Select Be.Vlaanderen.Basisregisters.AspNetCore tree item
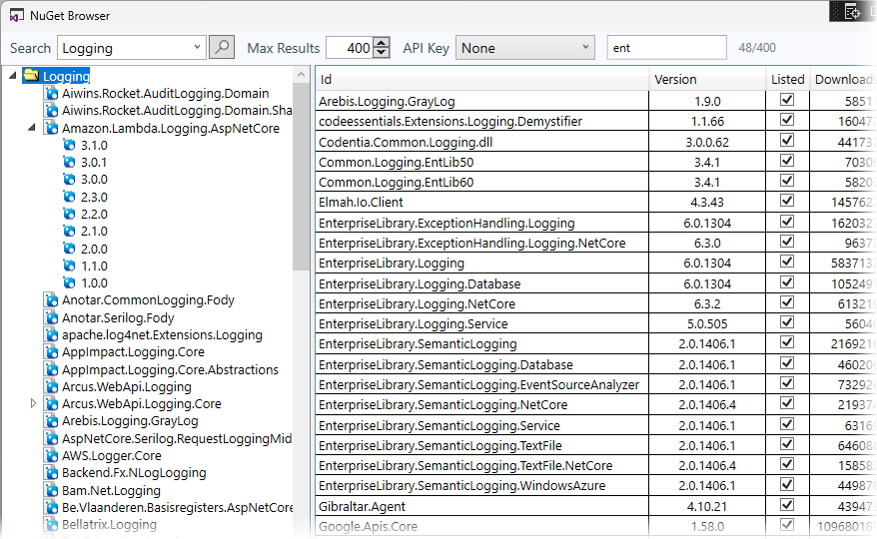The image size is (877, 539). pyautogui.click(x=178, y=508)
